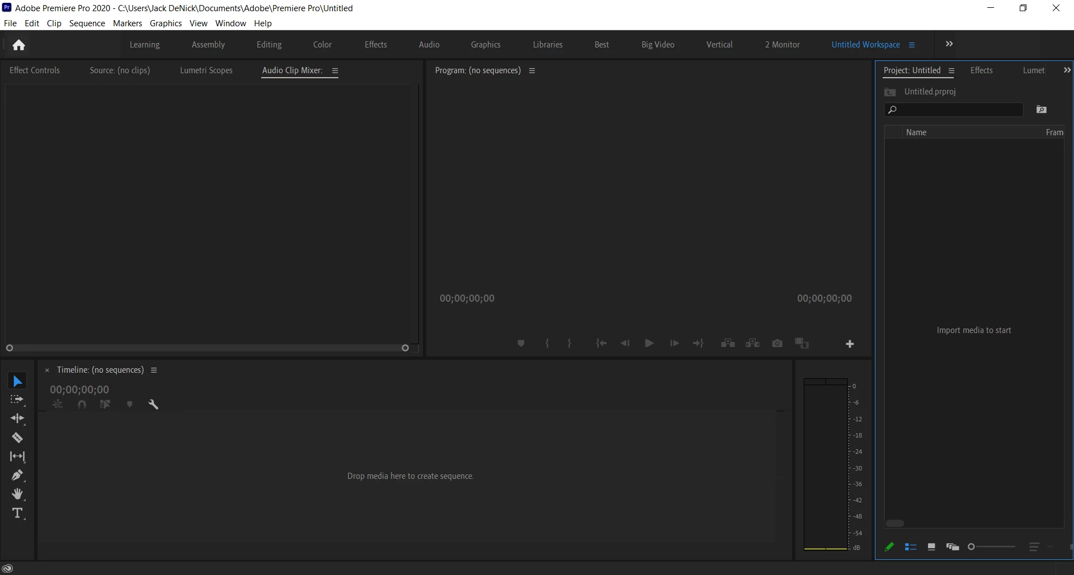The height and width of the screenshot is (575, 1074).
Task: Open the Program monitor Button Editor plus
Action: (850, 344)
